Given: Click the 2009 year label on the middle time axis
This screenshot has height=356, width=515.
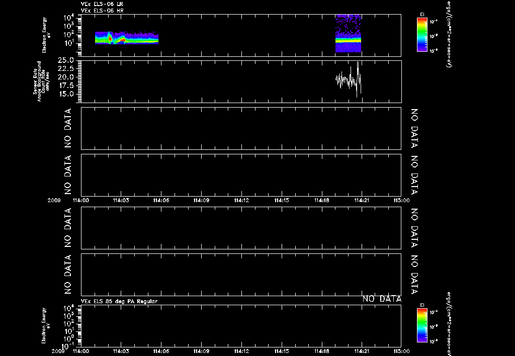Looking at the screenshot, I should tap(54, 200).
